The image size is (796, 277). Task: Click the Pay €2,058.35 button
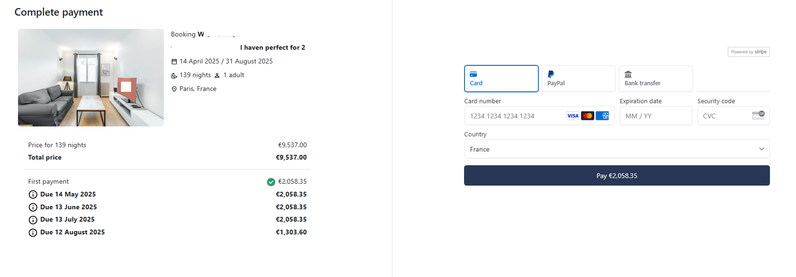click(x=617, y=176)
